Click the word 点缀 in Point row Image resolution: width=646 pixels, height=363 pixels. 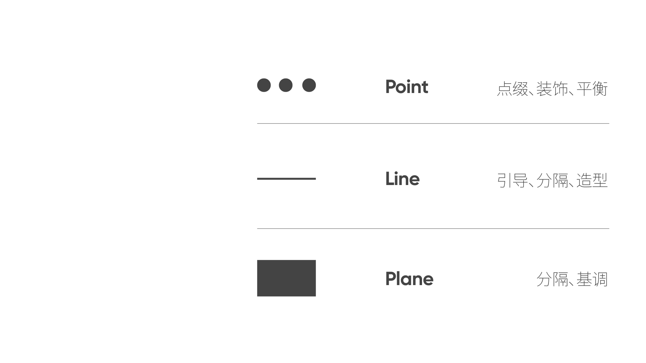pyautogui.click(x=512, y=89)
